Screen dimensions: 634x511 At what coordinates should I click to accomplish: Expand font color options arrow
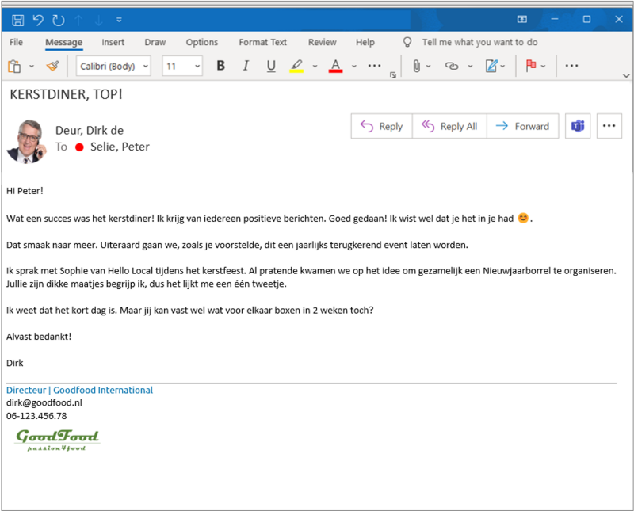pos(354,66)
